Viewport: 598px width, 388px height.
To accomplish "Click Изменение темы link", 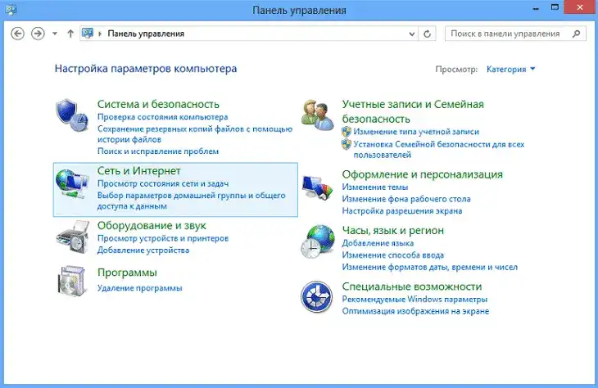I will tap(375, 187).
